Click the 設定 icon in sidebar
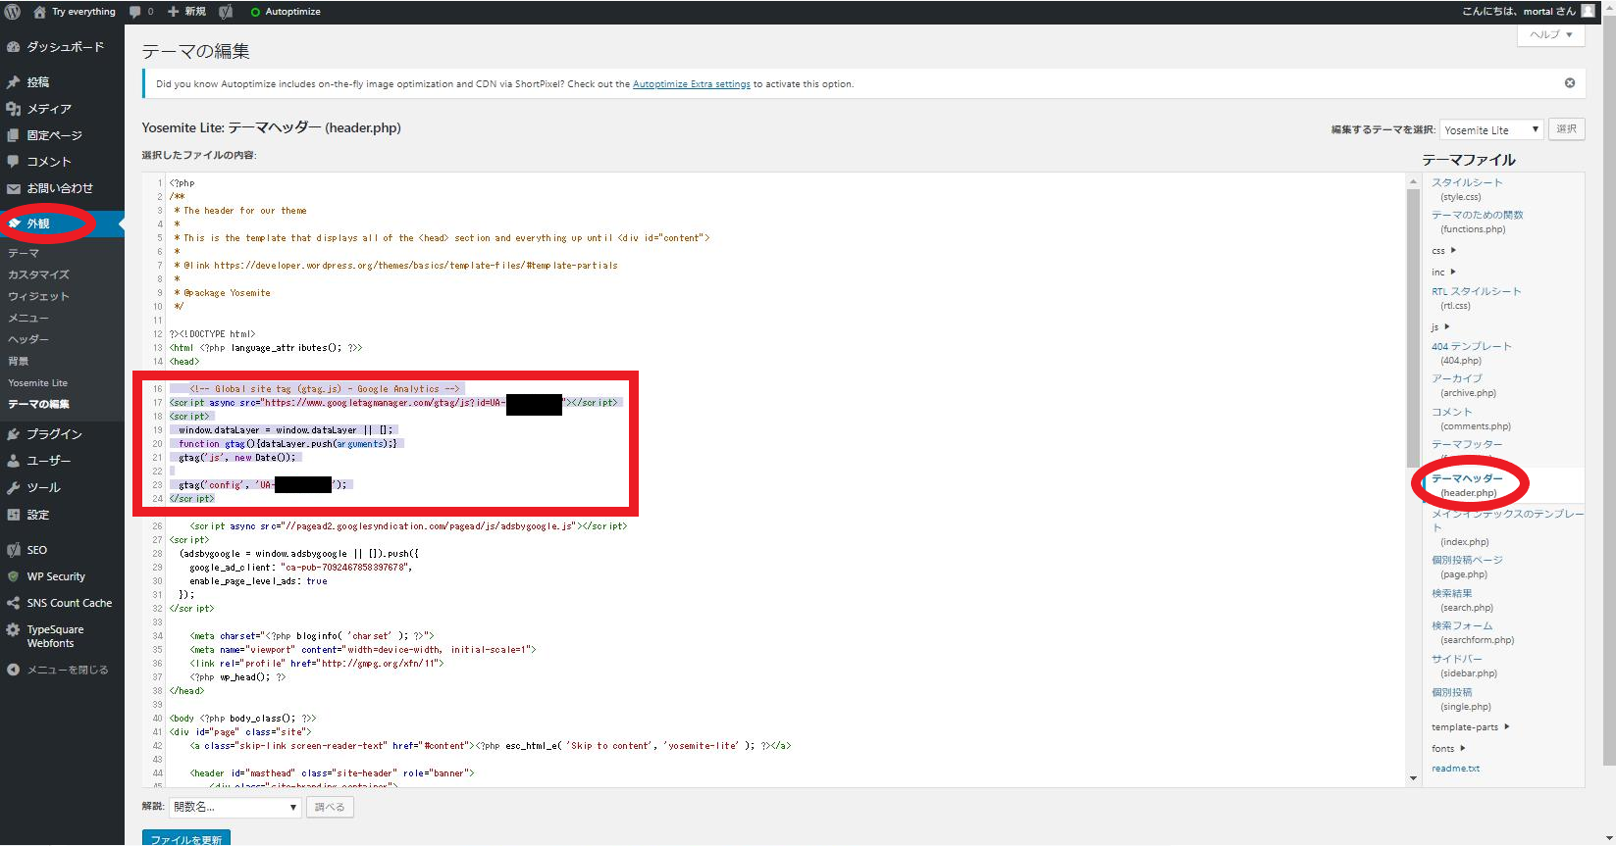 pos(14,515)
